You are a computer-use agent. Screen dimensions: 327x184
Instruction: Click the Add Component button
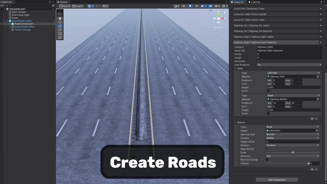277,180
